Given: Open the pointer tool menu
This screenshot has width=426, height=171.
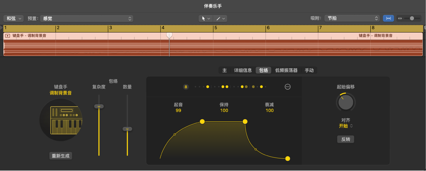Looking at the screenshot, I should pos(205,18).
